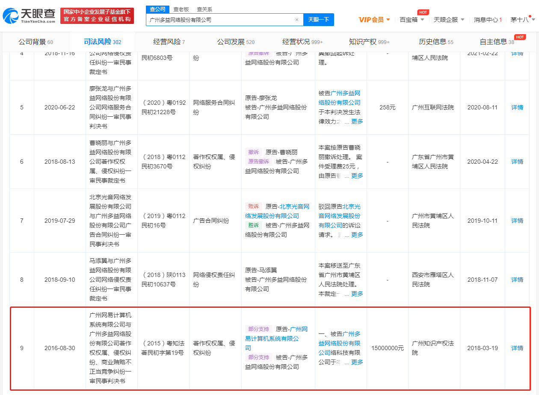Open plaintiff link 北京光音网络发展股份有限公司
The width and height of the screenshot is (539, 395).
click(x=277, y=211)
